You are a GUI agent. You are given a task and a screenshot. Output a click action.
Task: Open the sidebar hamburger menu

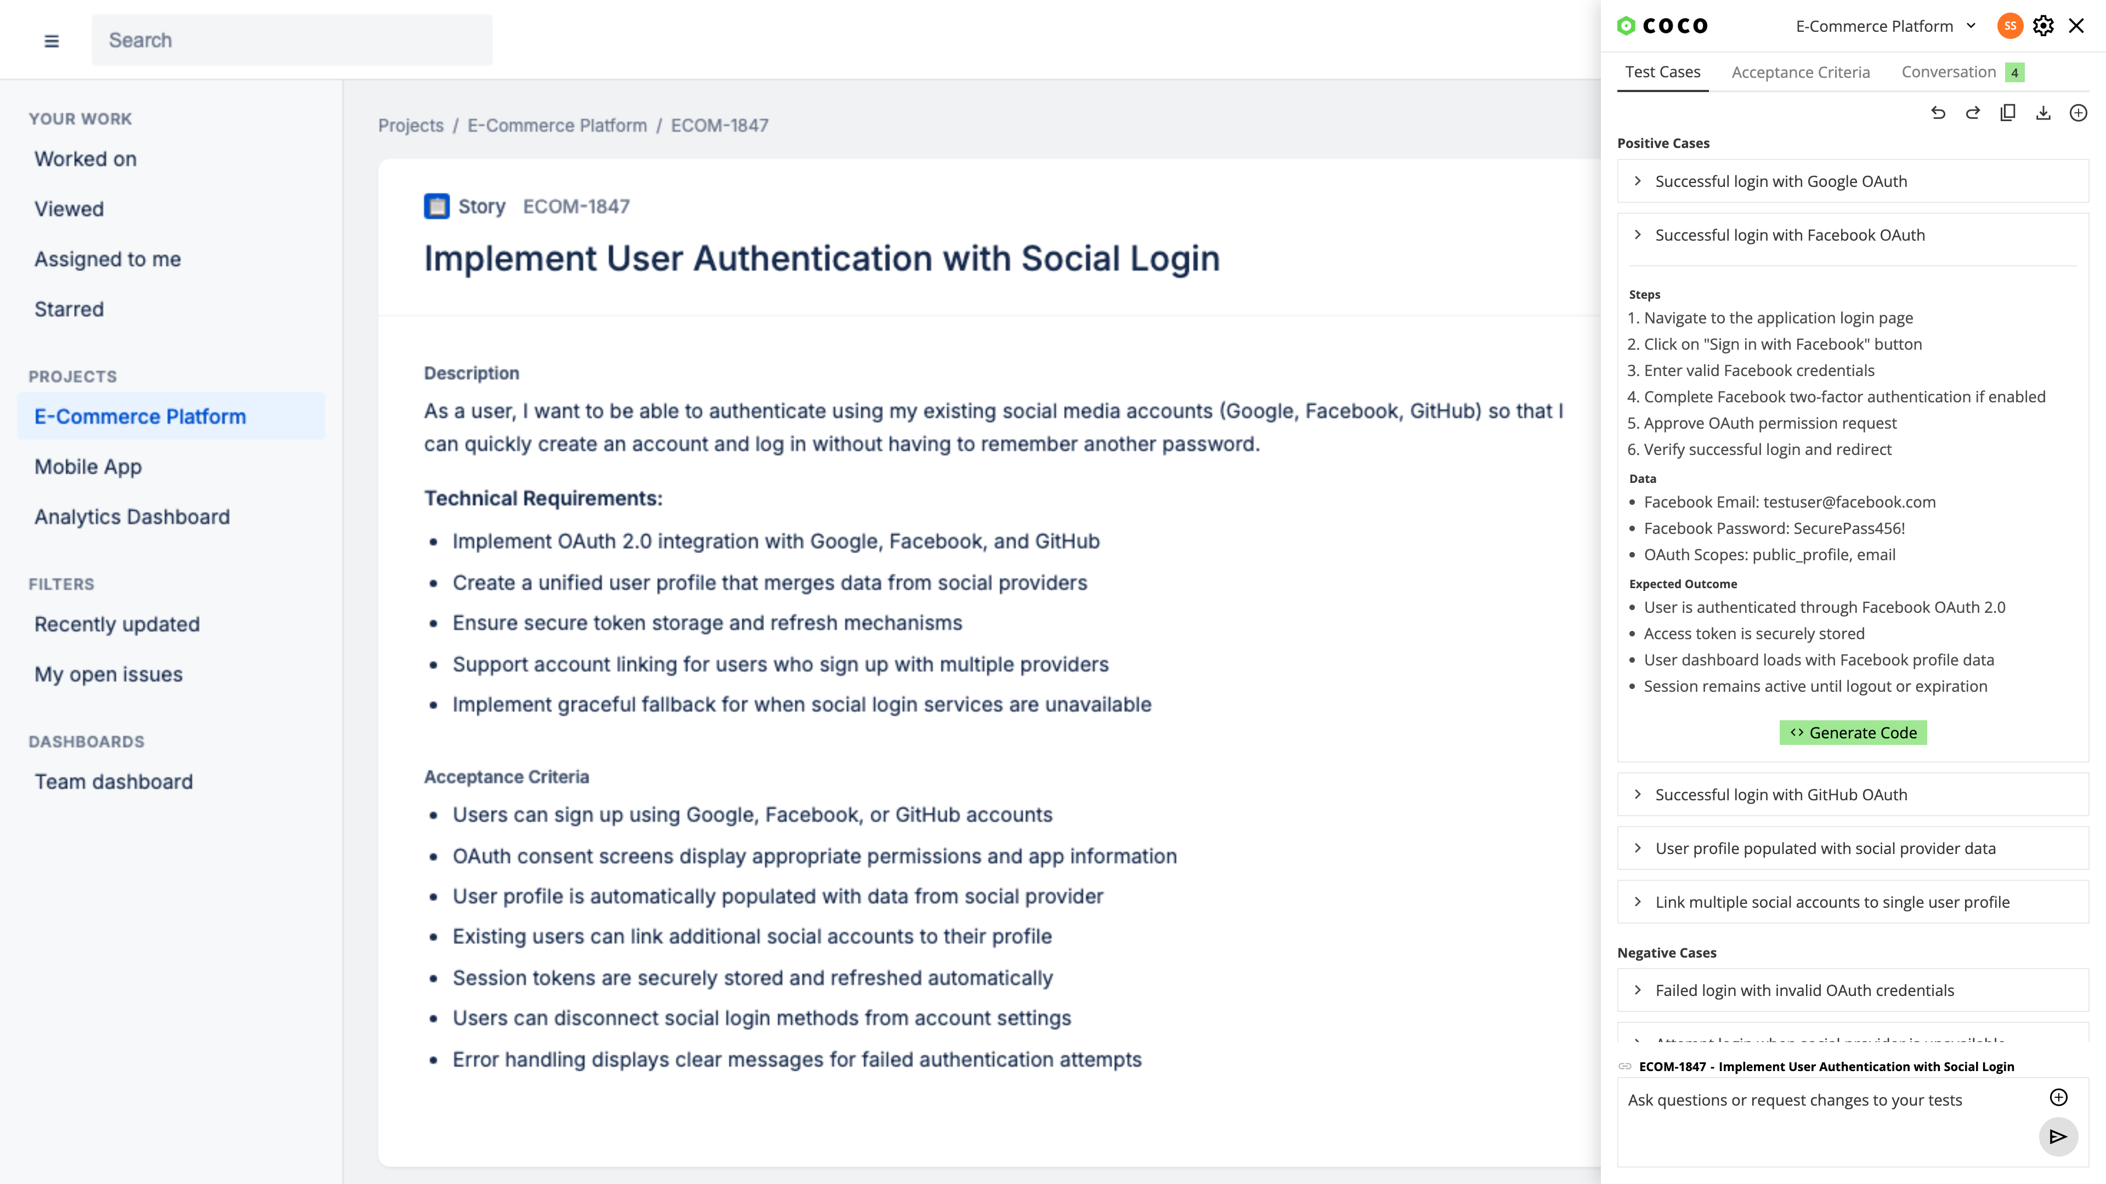pos(52,40)
